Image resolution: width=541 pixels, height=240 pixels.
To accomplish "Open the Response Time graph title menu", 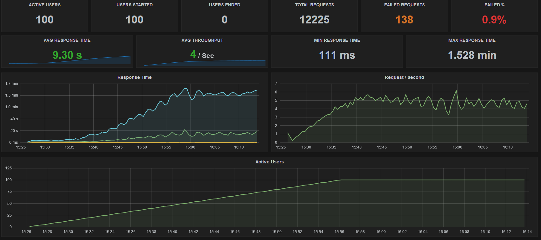I will coord(134,77).
